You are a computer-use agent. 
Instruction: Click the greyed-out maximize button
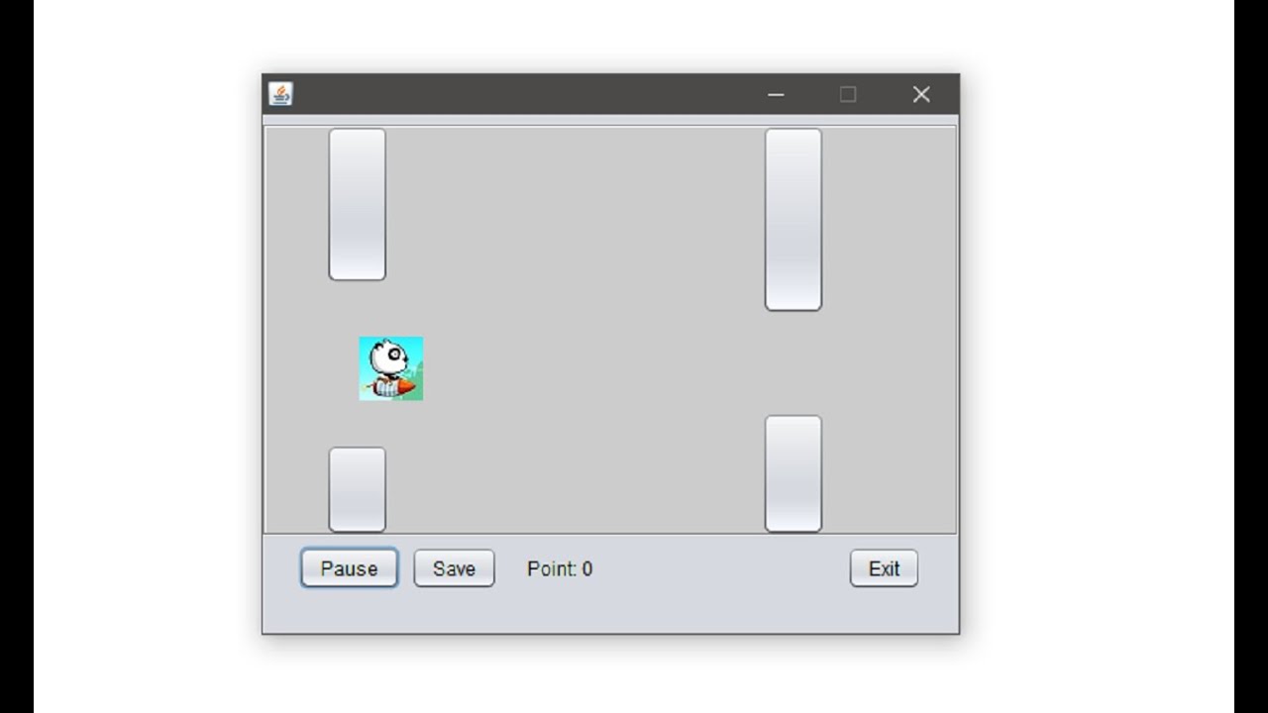point(848,94)
